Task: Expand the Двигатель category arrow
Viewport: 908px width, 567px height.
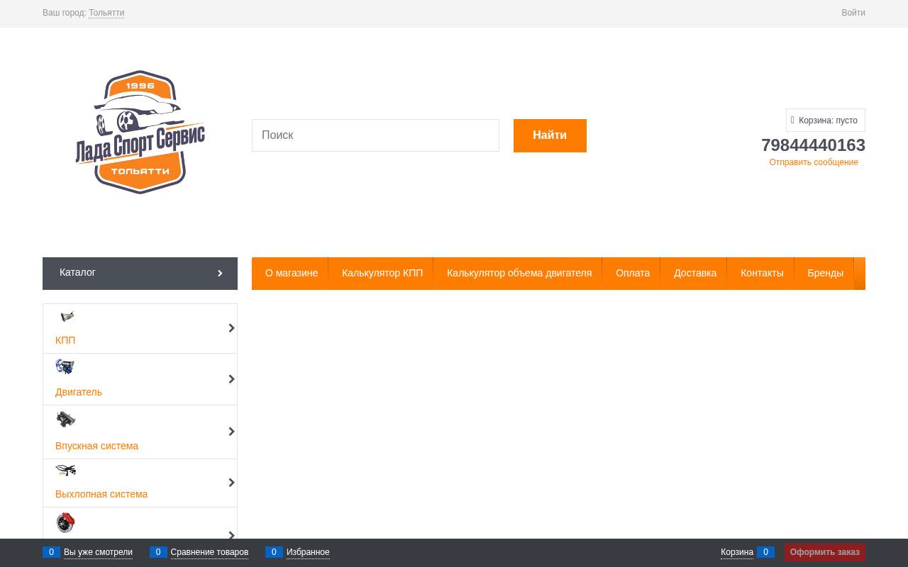Action: pyautogui.click(x=231, y=379)
